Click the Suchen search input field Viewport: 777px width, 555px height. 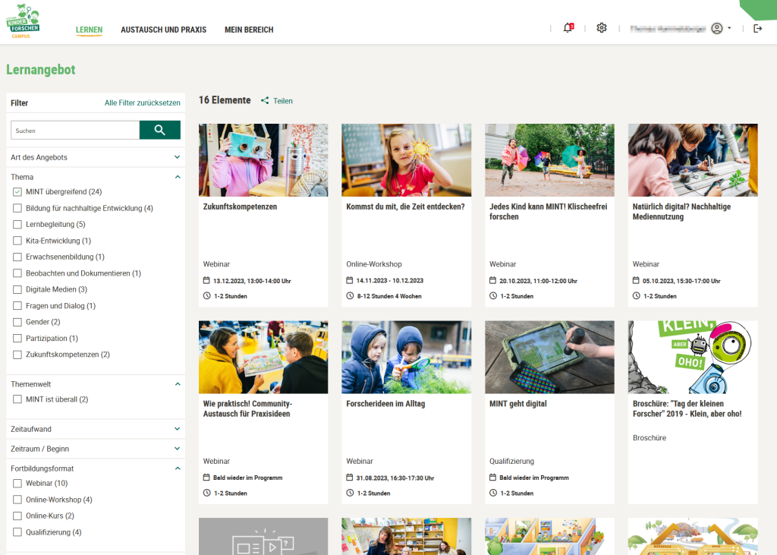75,130
